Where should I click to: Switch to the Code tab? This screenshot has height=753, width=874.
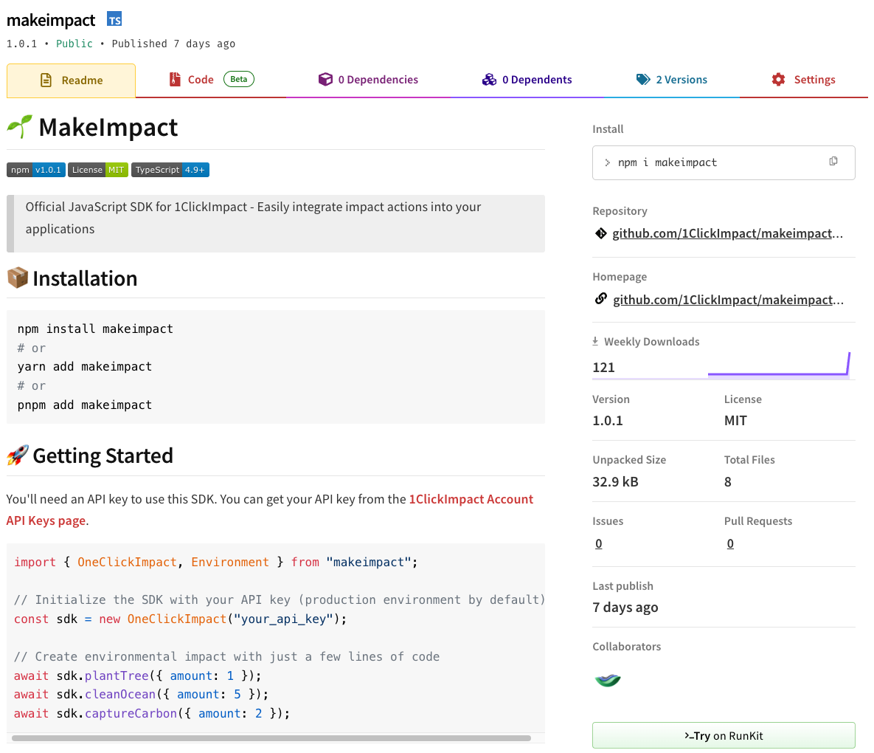(x=211, y=79)
